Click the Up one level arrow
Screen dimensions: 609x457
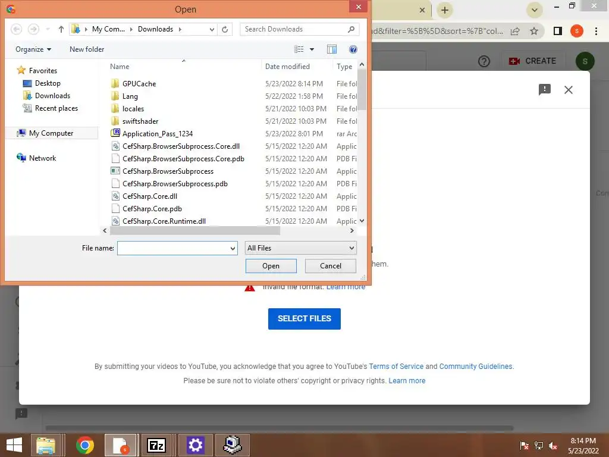pyautogui.click(x=61, y=29)
